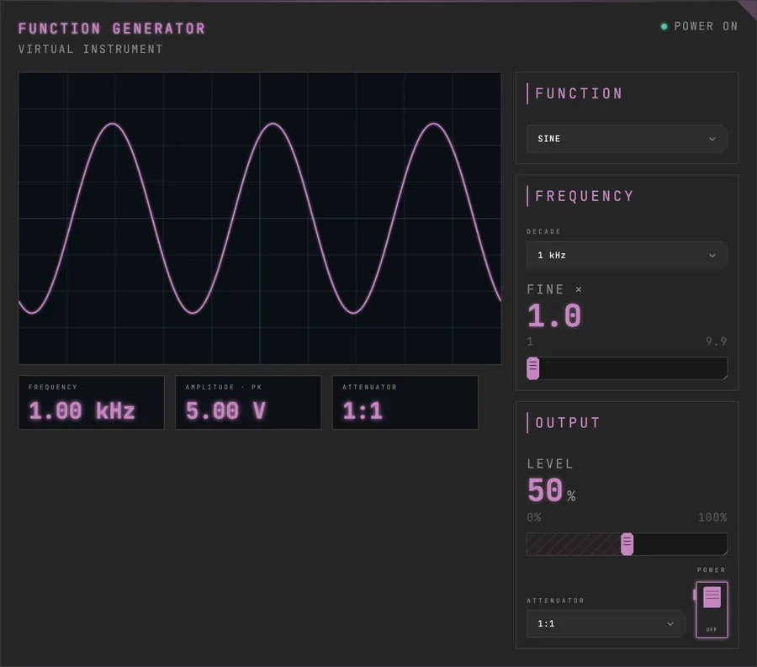This screenshot has height=667, width=757.
Task: Click the oscilloscope waveform display
Action: coord(260,218)
